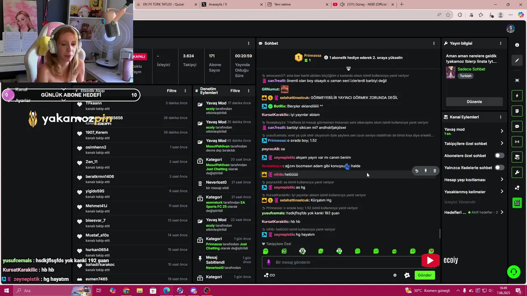This screenshot has height=296, width=527.
Task: Open Sohbet panel three-dot menu
Action: [x=434, y=43]
